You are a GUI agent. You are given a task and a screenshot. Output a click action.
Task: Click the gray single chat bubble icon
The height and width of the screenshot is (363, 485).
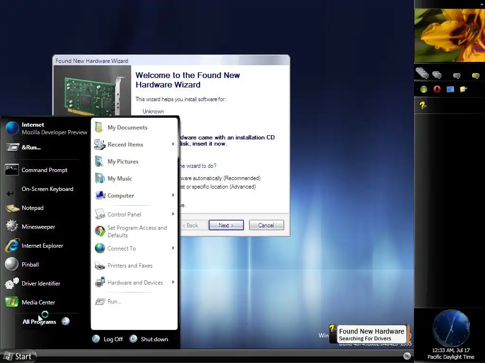click(457, 76)
